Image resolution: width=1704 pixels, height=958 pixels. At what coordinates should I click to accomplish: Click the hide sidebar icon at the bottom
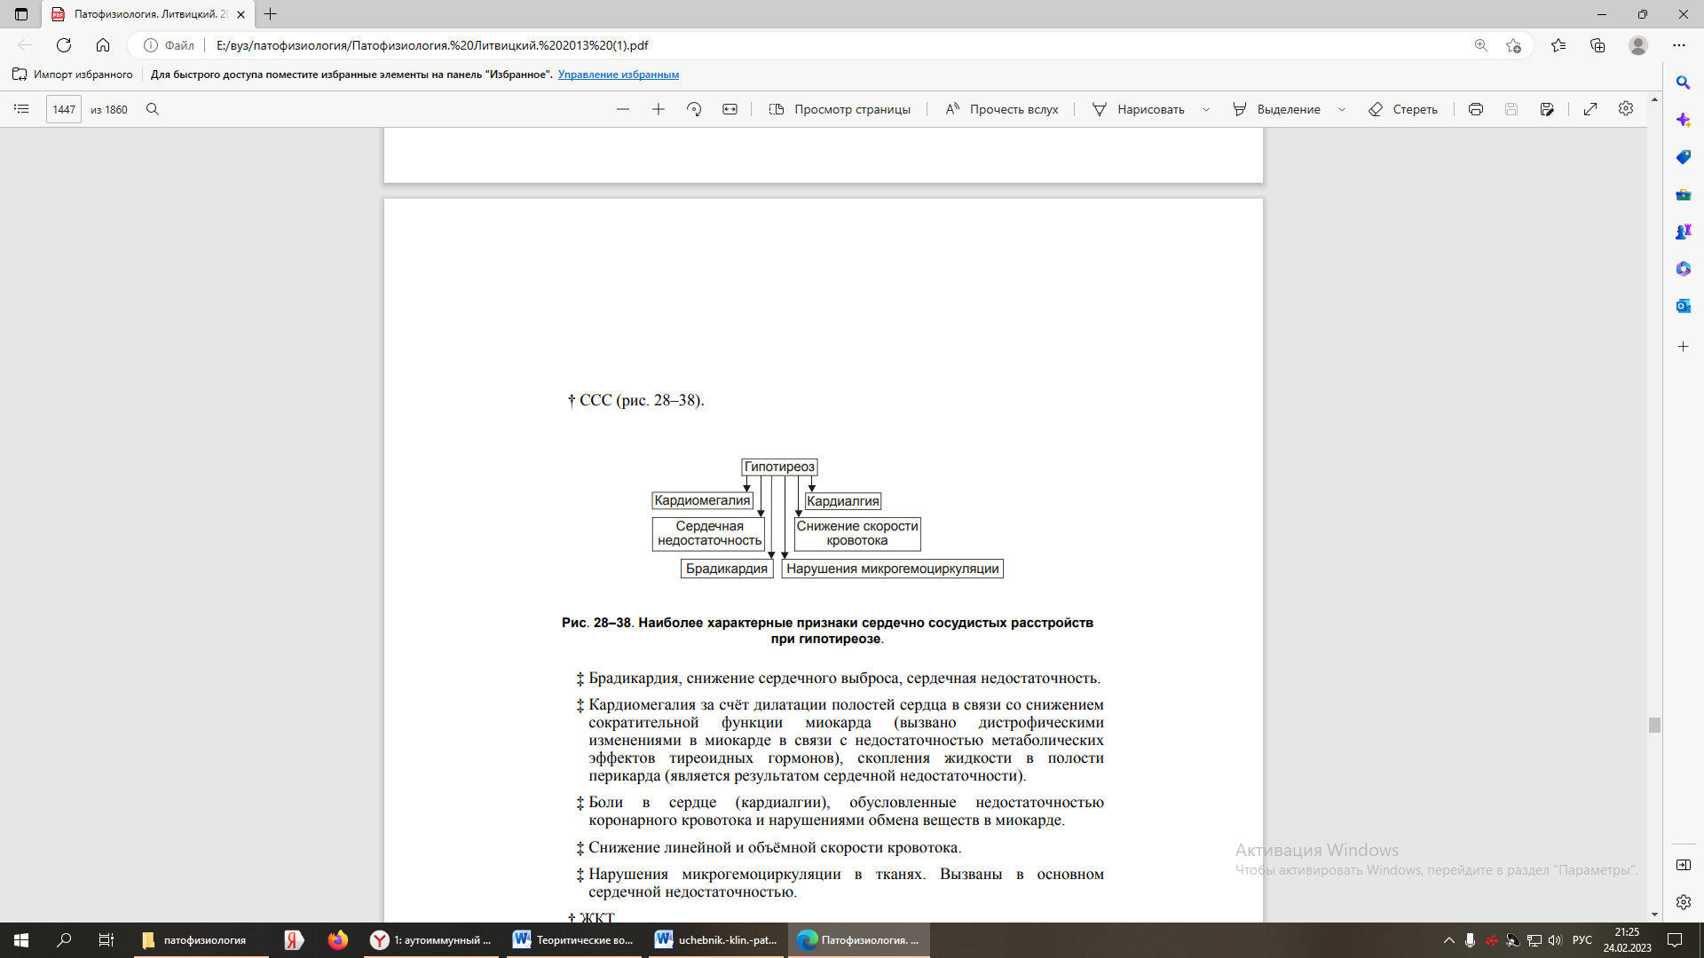(x=1683, y=865)
